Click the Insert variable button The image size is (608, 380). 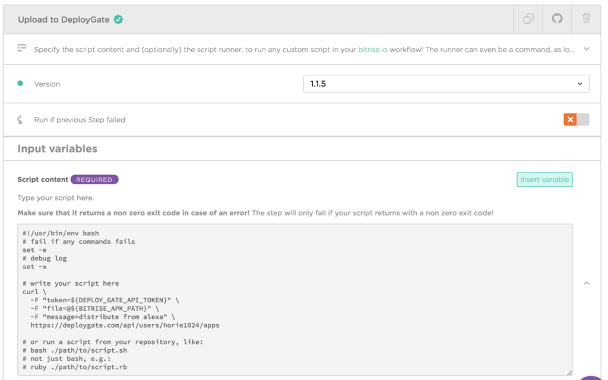pyautogui.click(x=544, y=180)
